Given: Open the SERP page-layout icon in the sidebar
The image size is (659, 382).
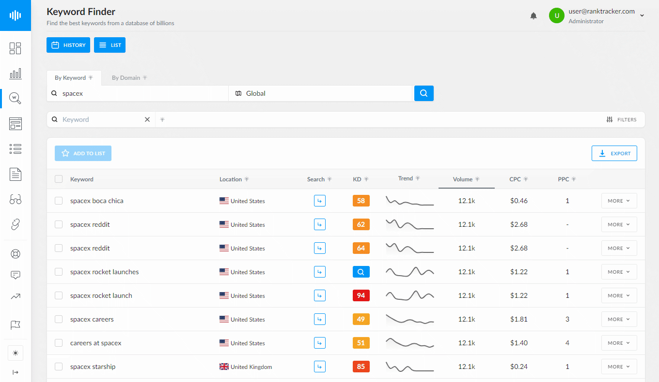Looking at the screenshot, I should 16,123.
